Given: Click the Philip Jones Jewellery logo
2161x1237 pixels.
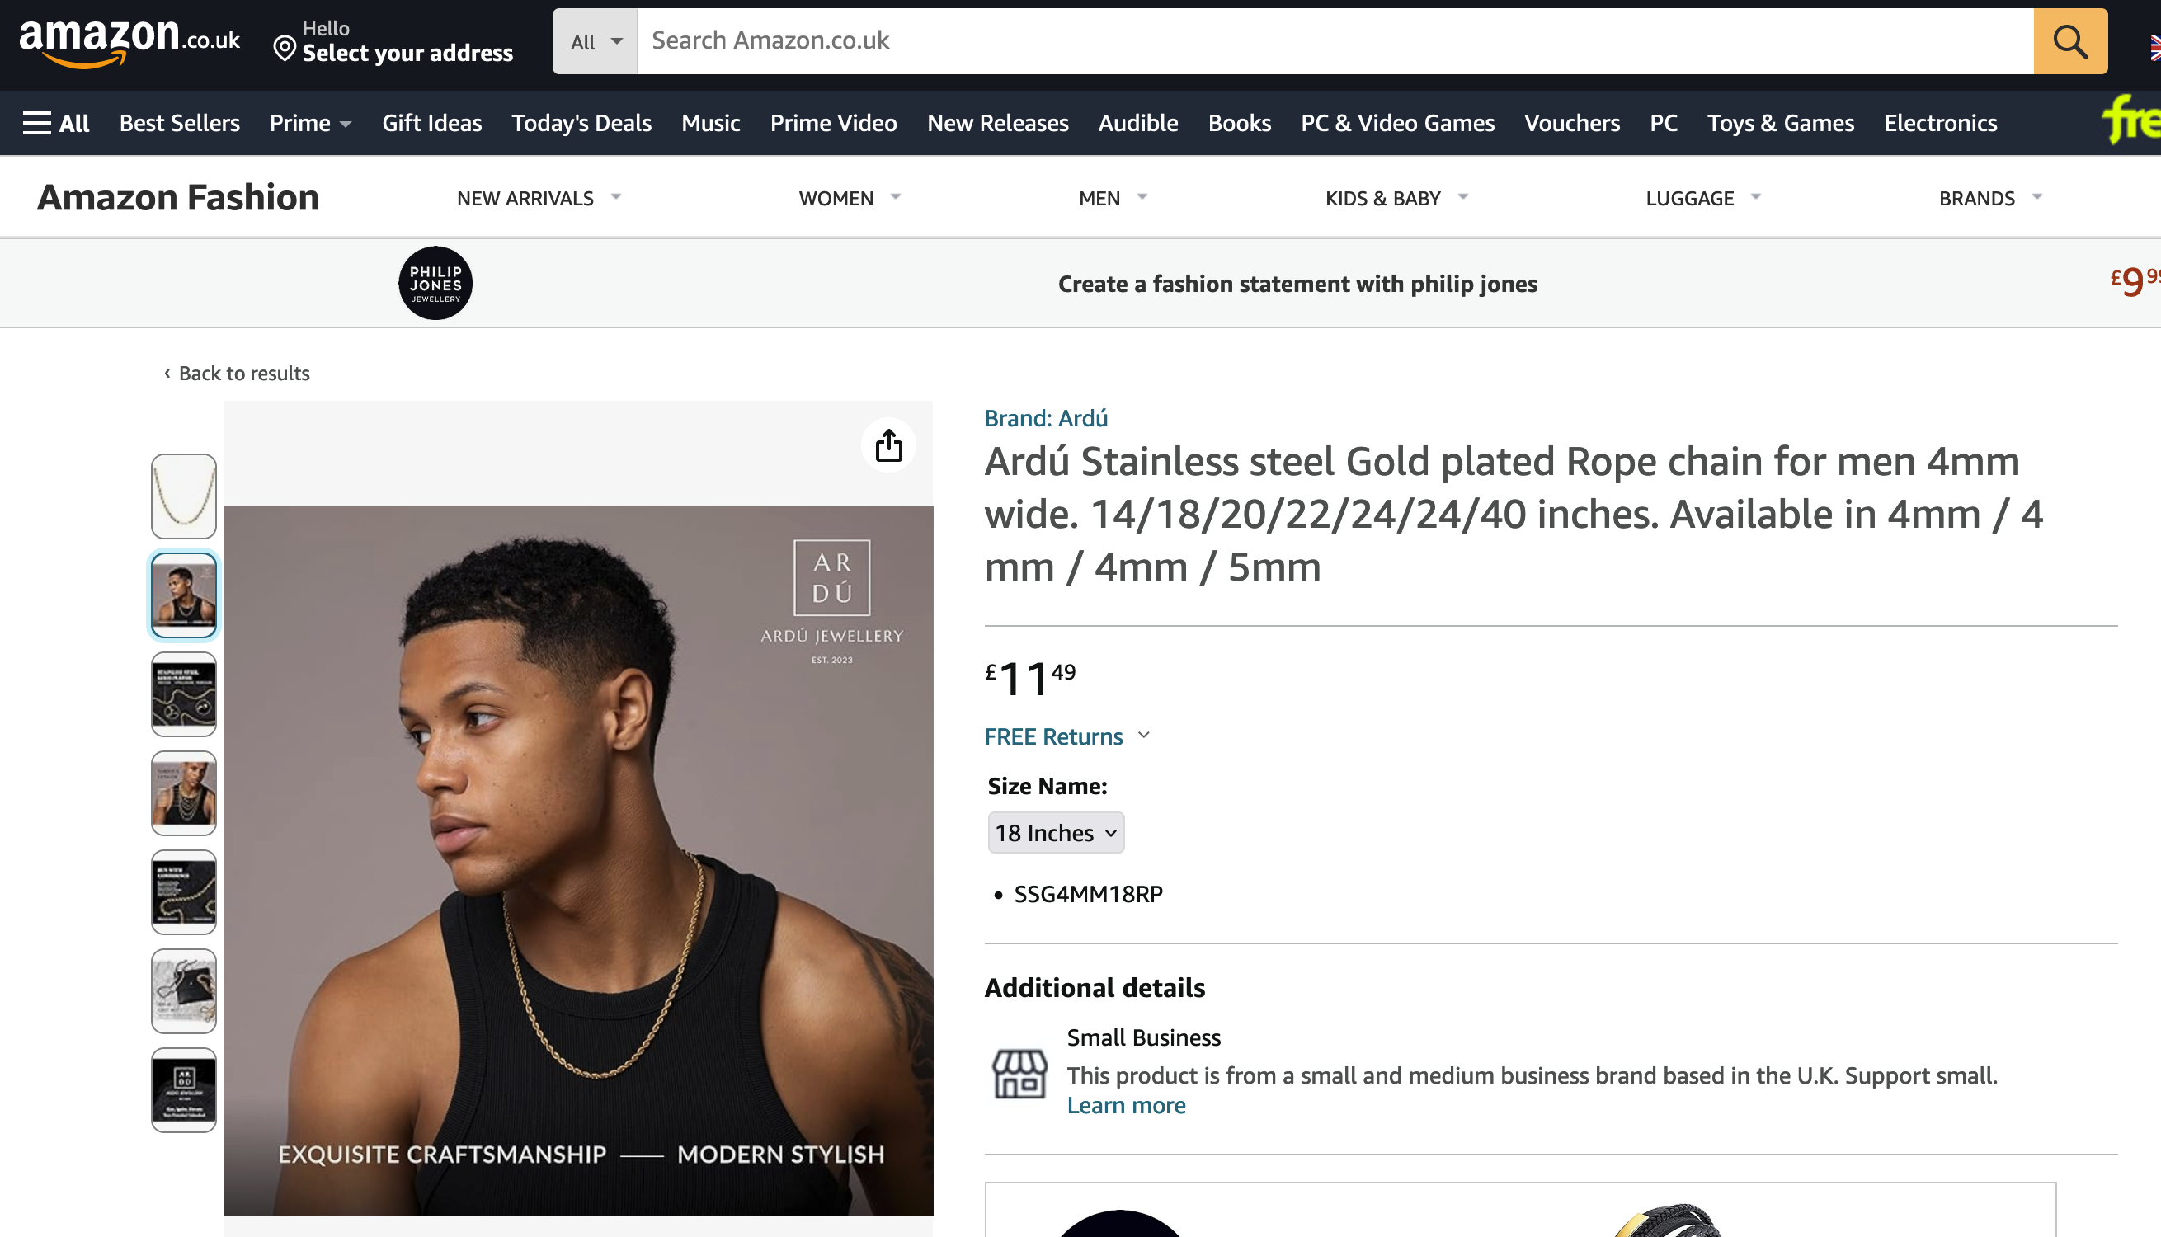Looking at the screenshot, I should pos(435,283).
